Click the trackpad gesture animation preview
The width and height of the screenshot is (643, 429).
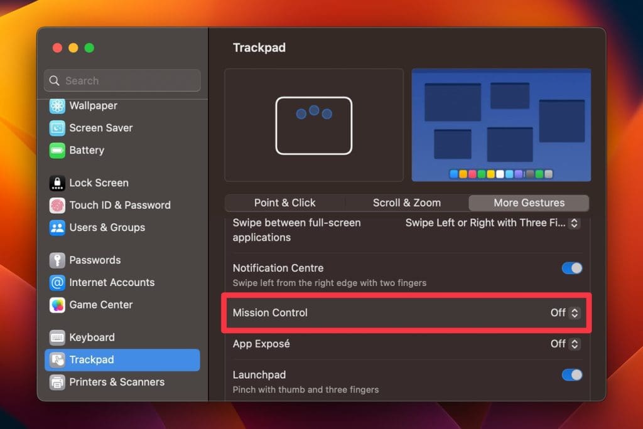coord(314,125)
